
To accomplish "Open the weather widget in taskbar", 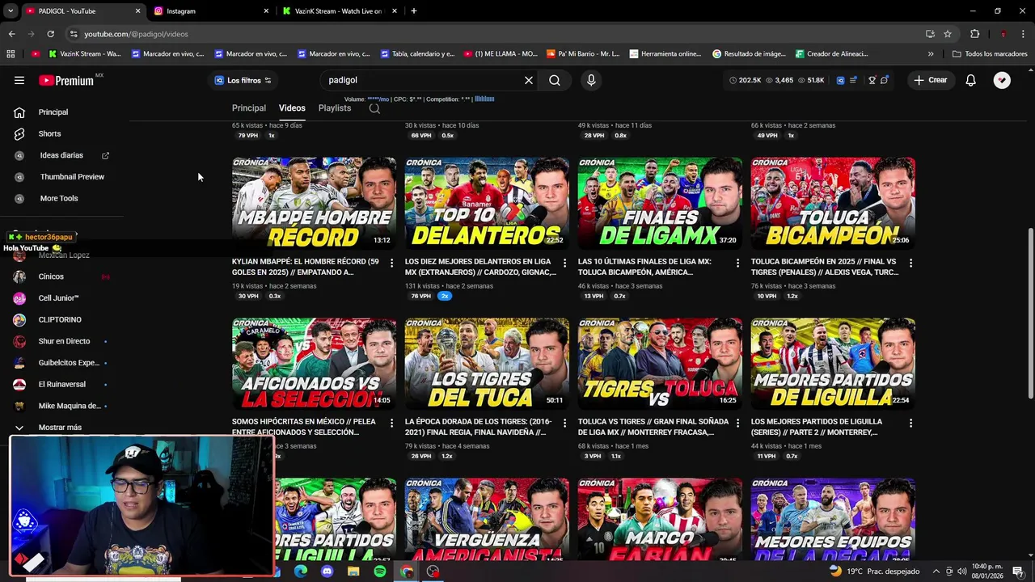I will click(875, 571).
